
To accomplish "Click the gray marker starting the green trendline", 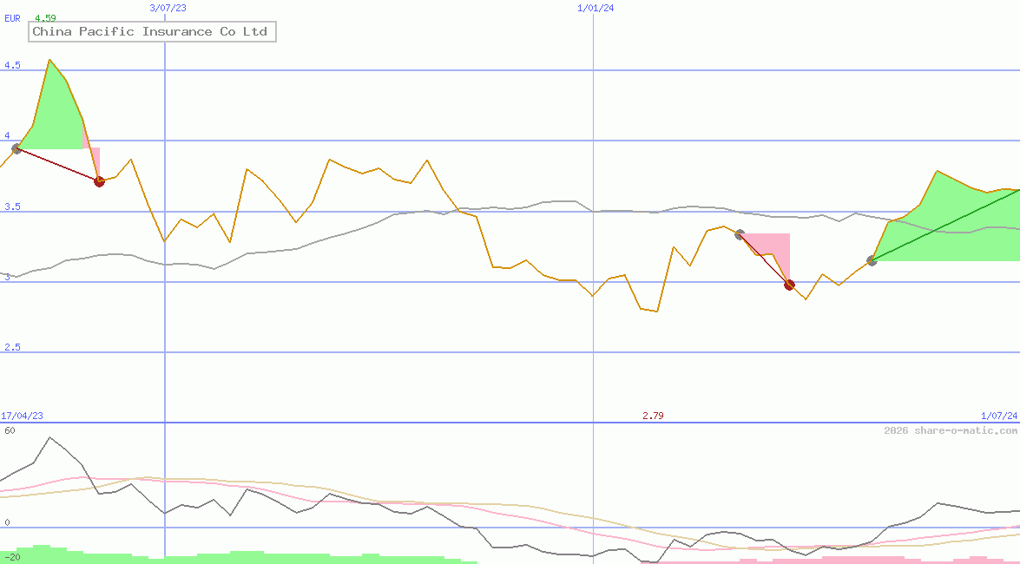I will click(x=872, y=259).
